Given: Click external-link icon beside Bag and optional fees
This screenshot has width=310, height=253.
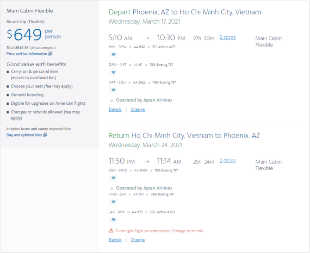Looking at the screenshot, I should 45,135.
